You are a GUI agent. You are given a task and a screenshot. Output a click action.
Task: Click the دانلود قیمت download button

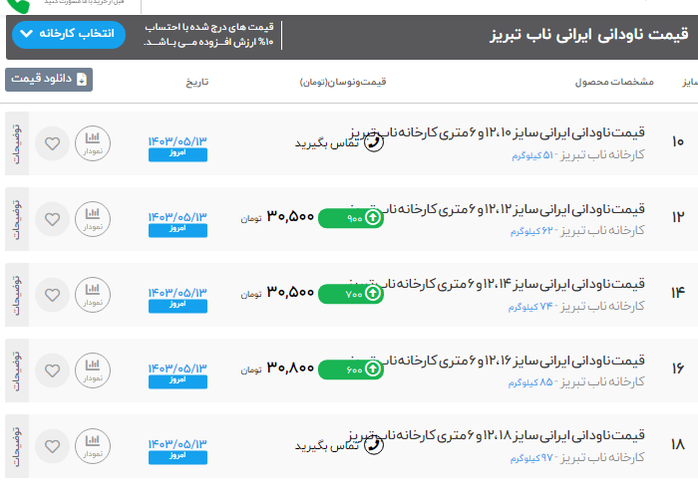coord(48,80)
